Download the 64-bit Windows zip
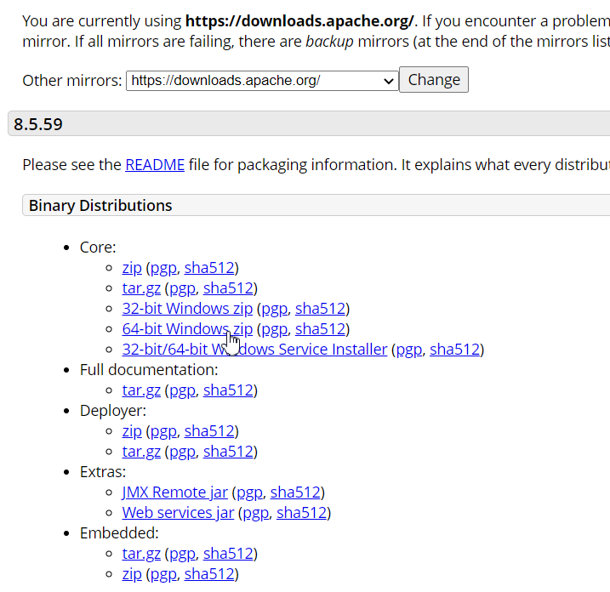The height and width of the screenshot is (592, 610). tap(187, 329)
